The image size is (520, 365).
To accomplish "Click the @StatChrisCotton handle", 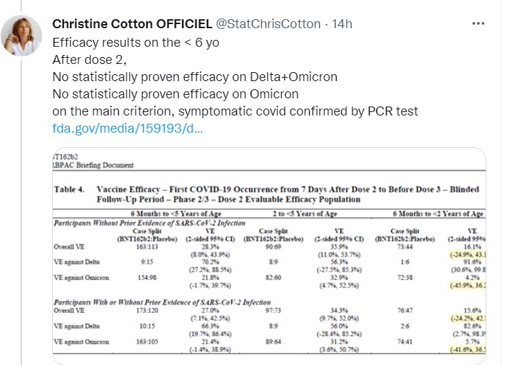I will [269, 23].
